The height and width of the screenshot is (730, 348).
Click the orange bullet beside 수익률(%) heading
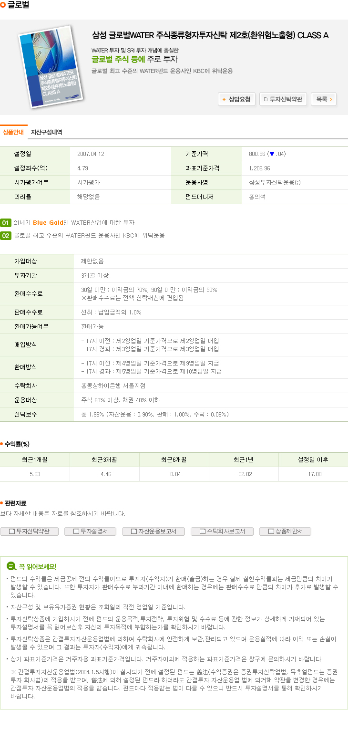[2, 444]
